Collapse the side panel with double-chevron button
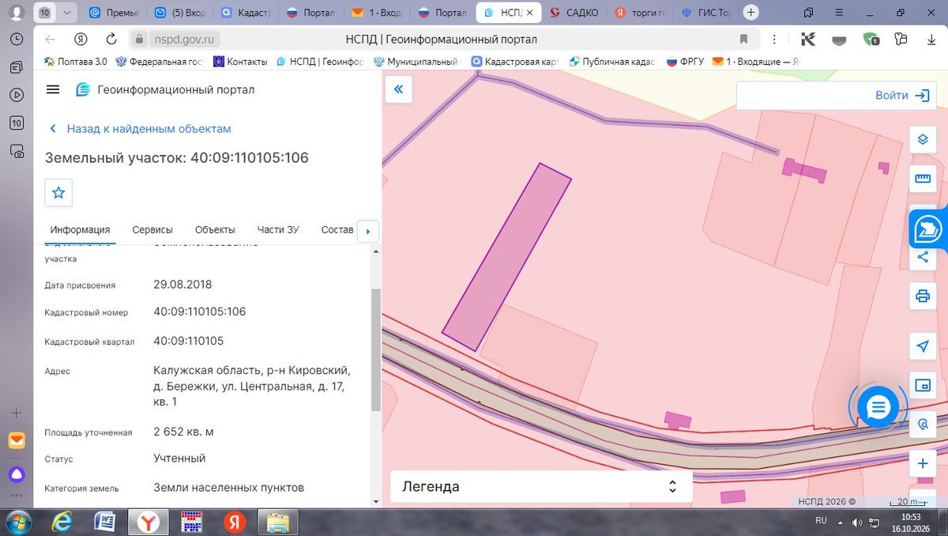The width and height of the screenshot is (948, 536). 398,89
